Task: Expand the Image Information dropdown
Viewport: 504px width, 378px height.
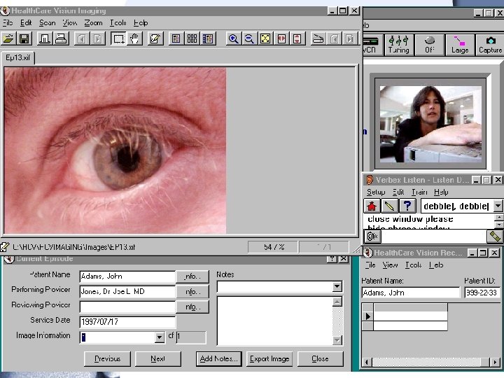Action: pos(160,337)
